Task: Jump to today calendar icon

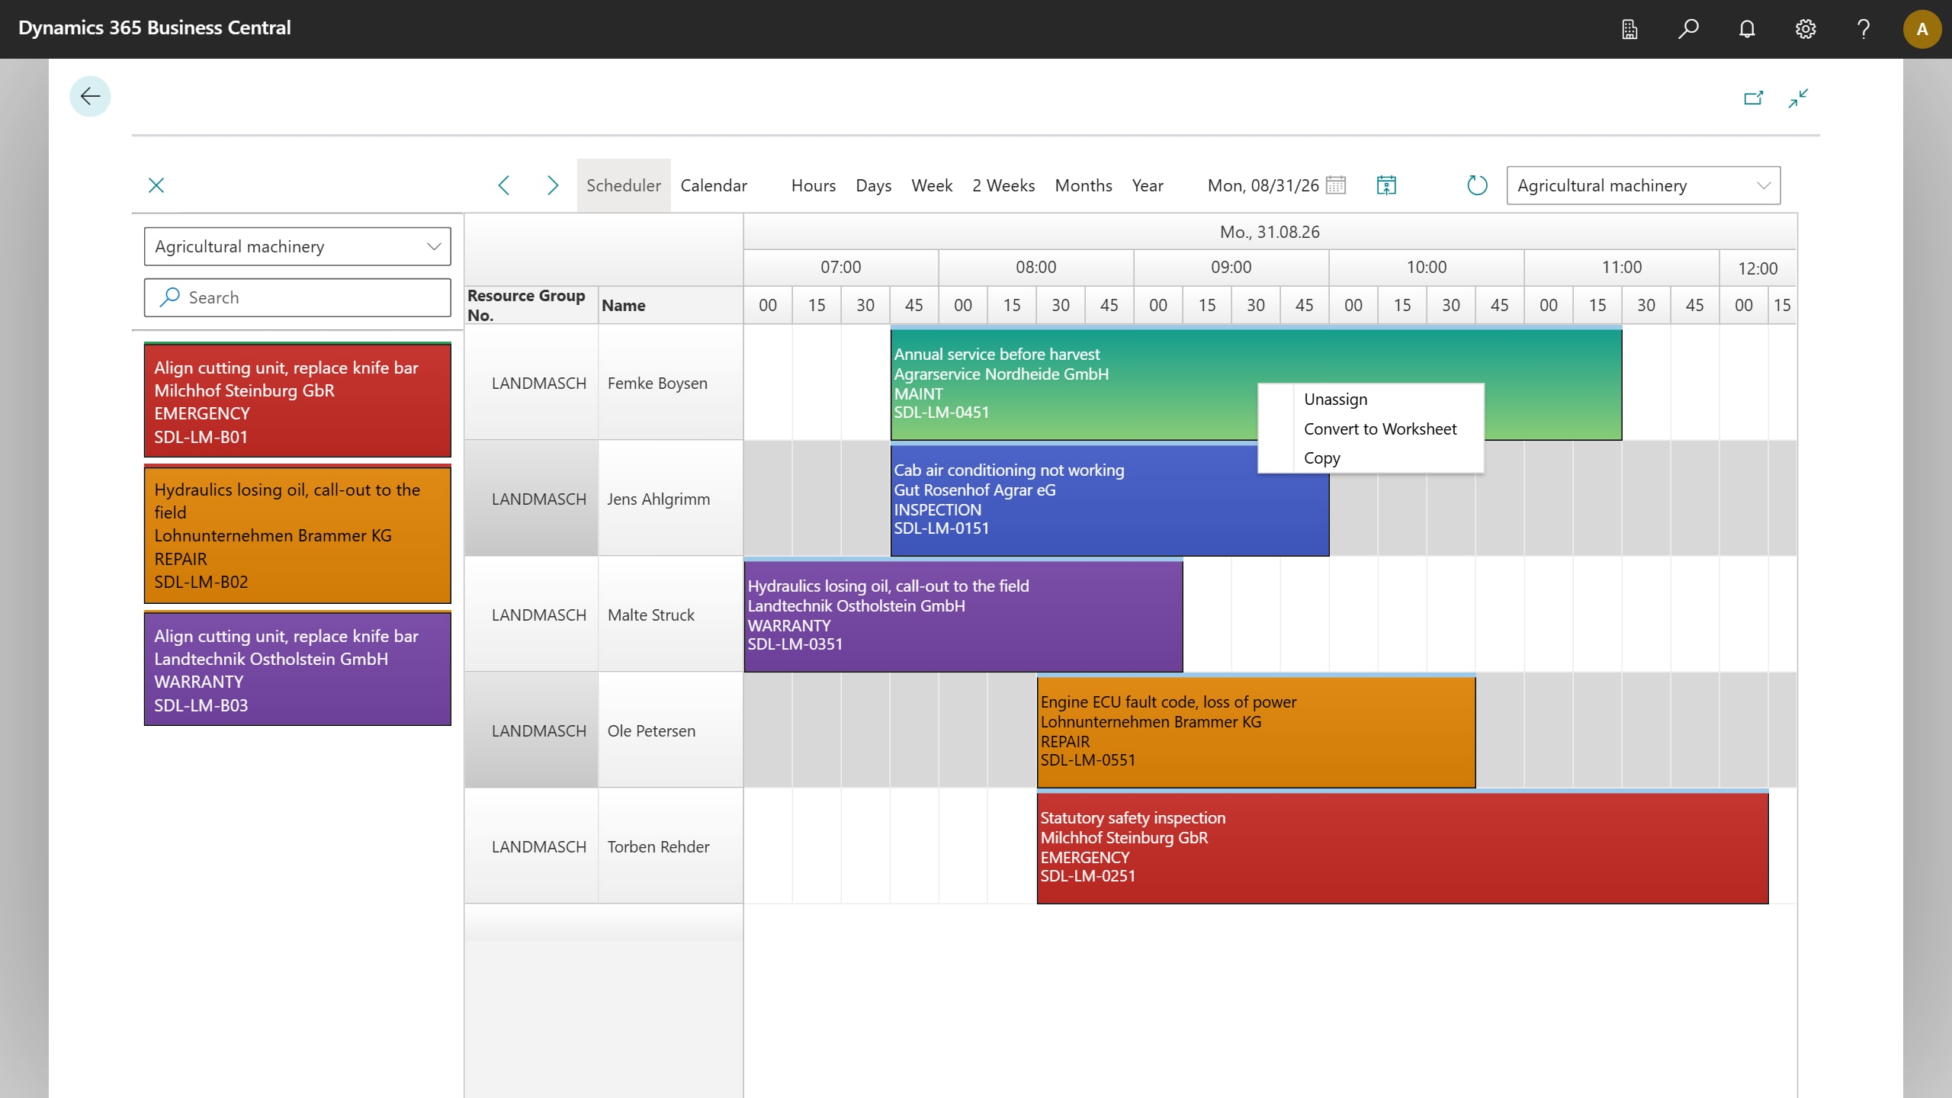Action: (1386, 185)
